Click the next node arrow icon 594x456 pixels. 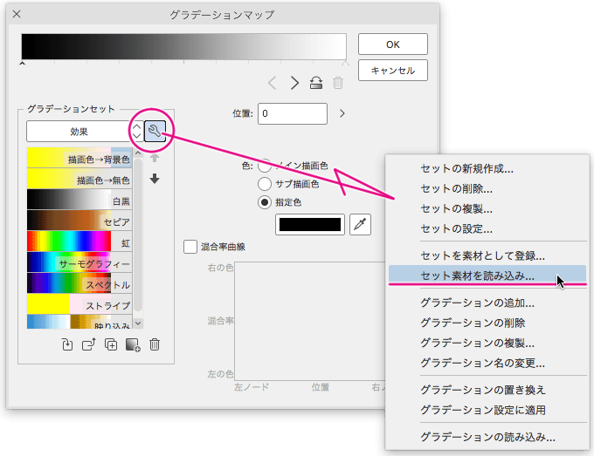pos(294,83)
